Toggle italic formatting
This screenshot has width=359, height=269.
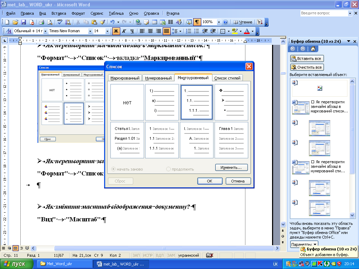[x=124, y=31]
